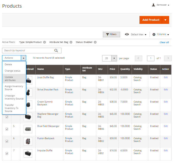Click the Add Product button
Viewport: 174px width, 163px height.
[151, 20]
